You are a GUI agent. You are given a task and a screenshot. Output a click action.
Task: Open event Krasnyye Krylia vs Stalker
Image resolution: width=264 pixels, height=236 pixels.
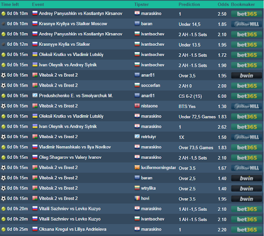click(64, 44)
